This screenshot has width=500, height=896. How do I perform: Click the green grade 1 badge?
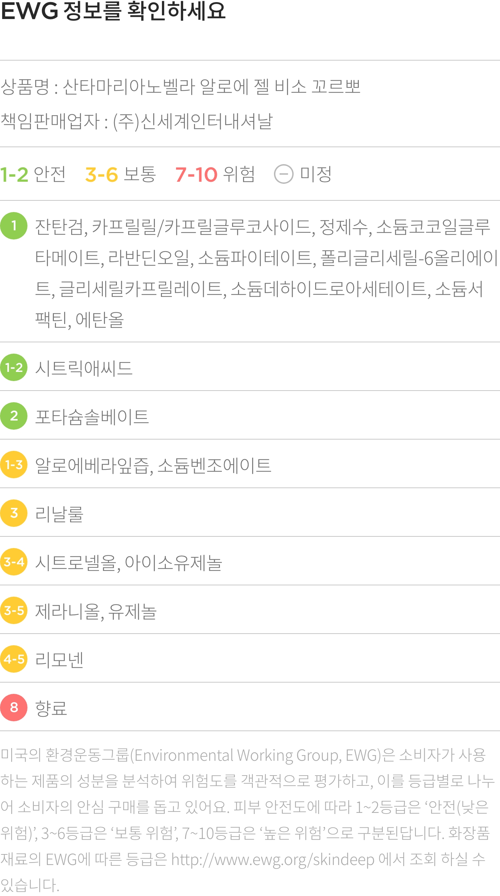click(14, 226)
